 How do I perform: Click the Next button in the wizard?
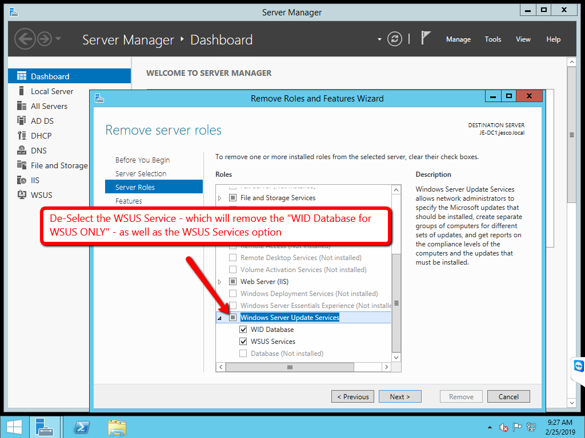pyautogui.click(x=400, y=396)
